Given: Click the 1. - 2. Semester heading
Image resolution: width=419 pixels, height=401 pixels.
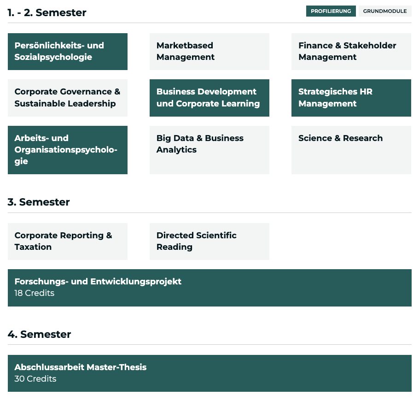Looking at the screenshot, I should point(47,12).
